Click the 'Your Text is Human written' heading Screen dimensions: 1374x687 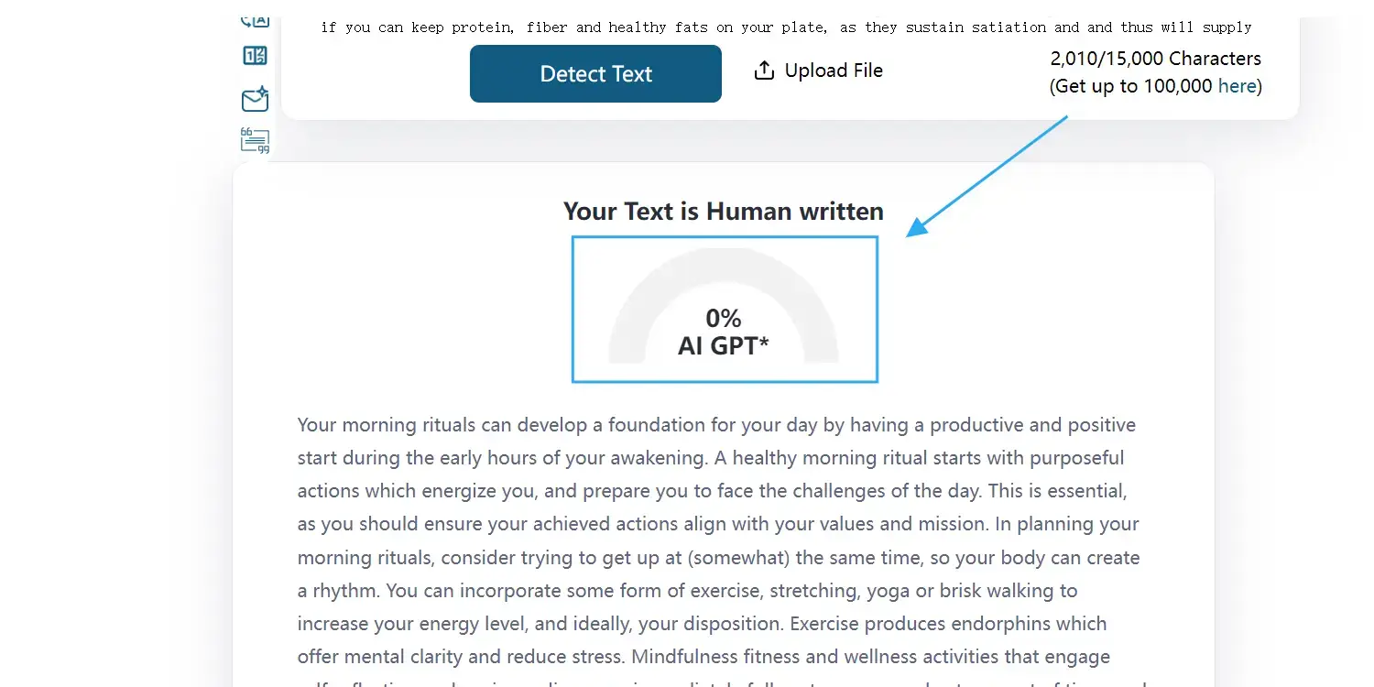[x=724, y=212]
